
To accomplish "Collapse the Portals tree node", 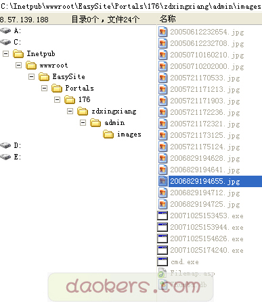I will [45, 89].
